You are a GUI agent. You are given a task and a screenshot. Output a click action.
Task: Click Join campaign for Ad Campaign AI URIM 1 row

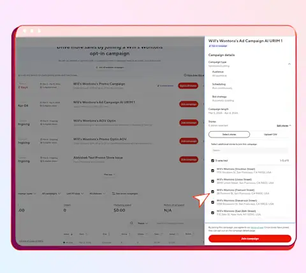(189, 104)
